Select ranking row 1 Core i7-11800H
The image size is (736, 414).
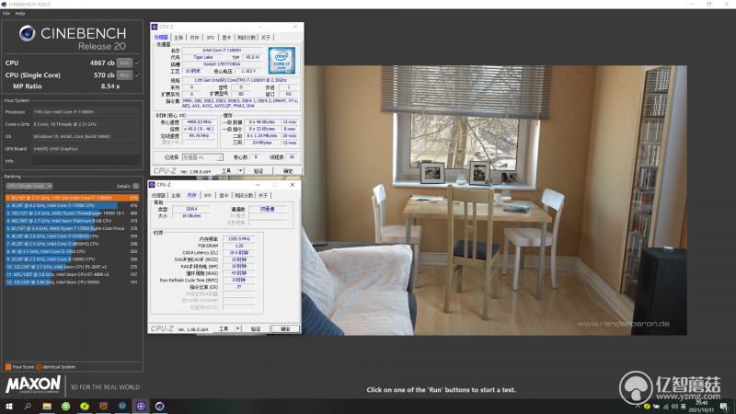[x=73, y=198]
